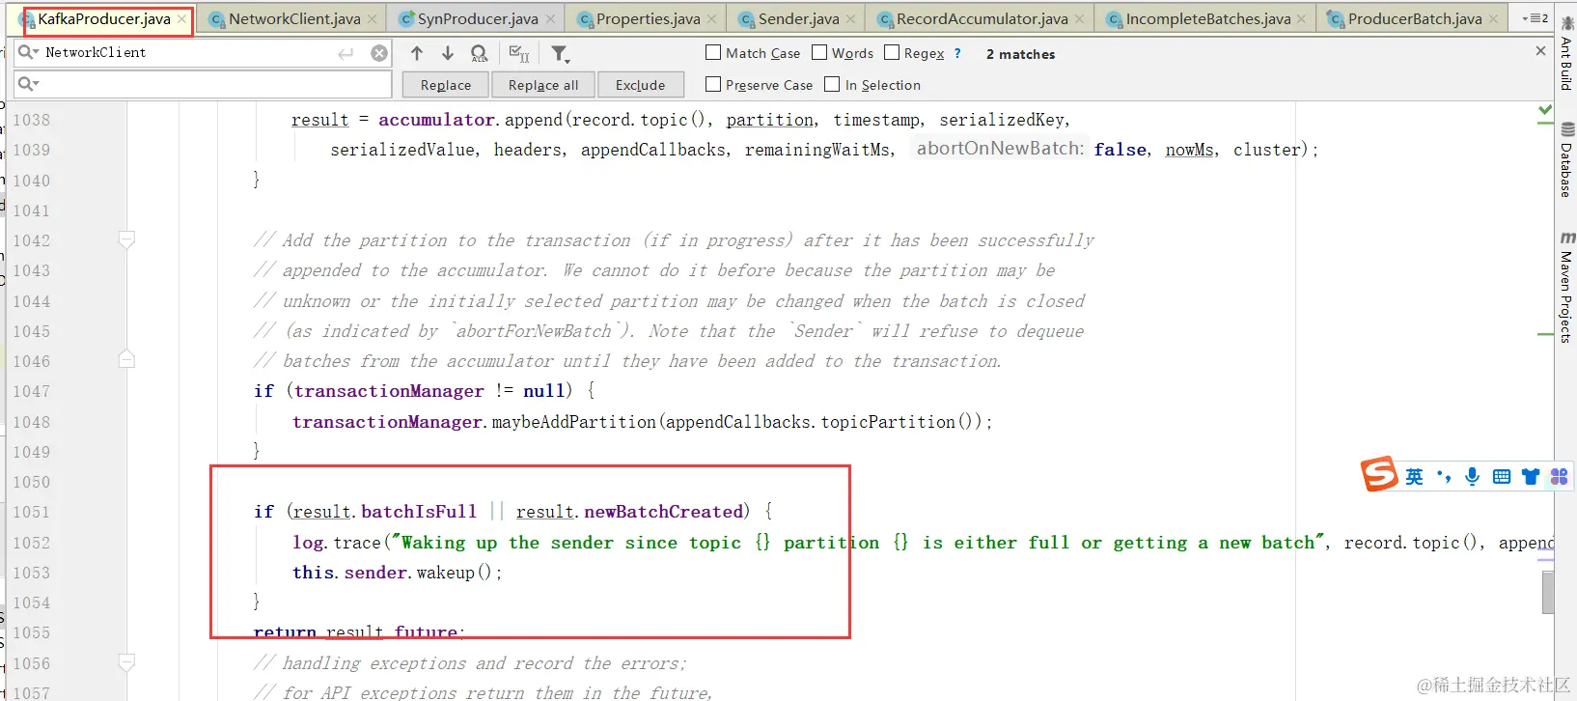Screen dimensions: 1577x701
Task: Enable Words checkbox
Action: [819, 53]
